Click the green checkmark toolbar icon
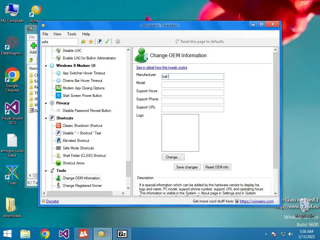 pos(107,42)
